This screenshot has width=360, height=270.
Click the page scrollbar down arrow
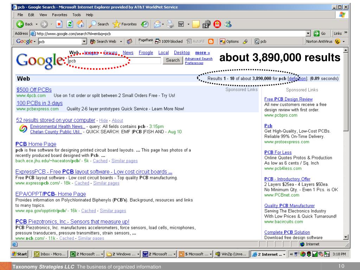click(346, 237)
